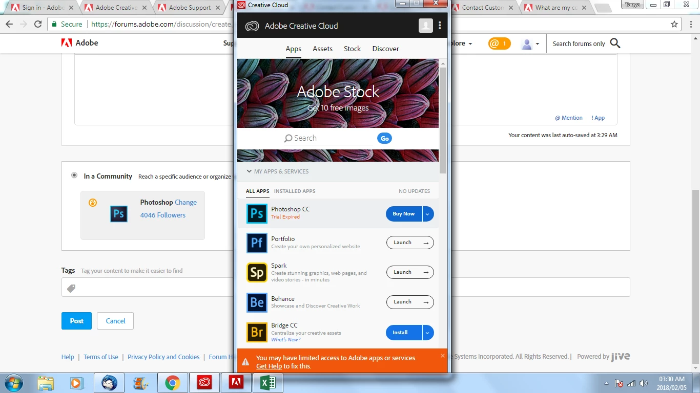The width and height of the screenshot is (700, 393).
Task: Click the Spark Sp app icon
Action: point(257,273)
